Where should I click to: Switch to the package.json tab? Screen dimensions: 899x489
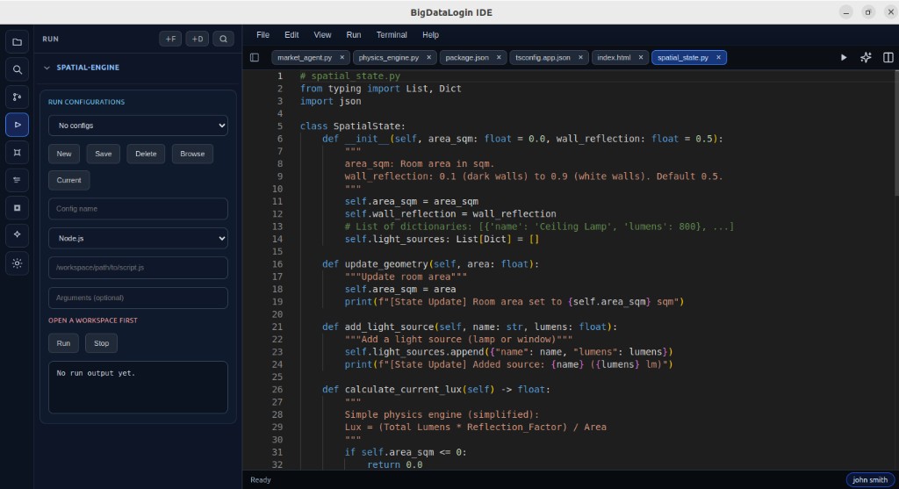467,57
